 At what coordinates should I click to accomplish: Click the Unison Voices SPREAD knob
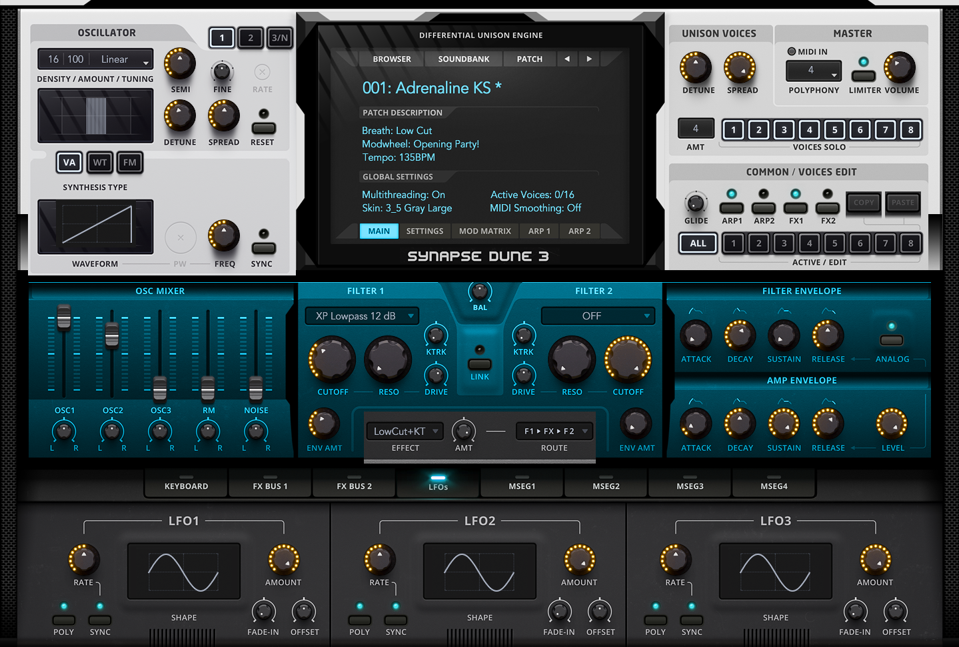(x=740, y=67)
